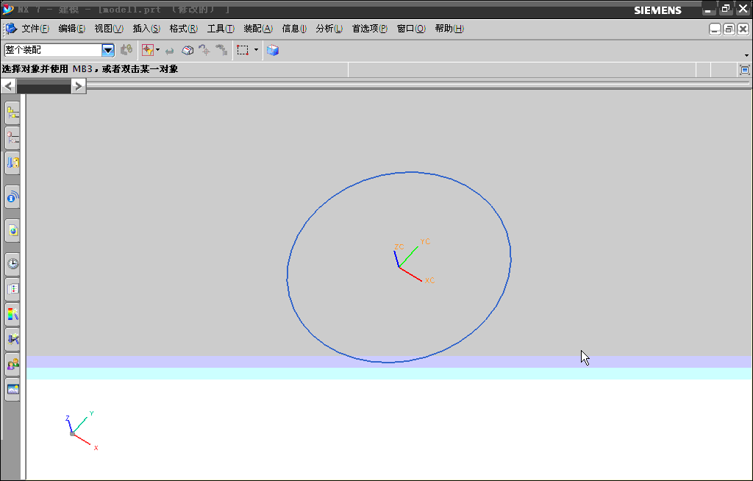Screen dimensions: 753x481
Task: Open the dropdown beside rectangle selection
Action: pos(256,50)
